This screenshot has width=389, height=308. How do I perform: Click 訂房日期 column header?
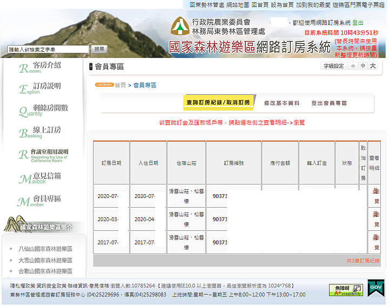(111, 163)
